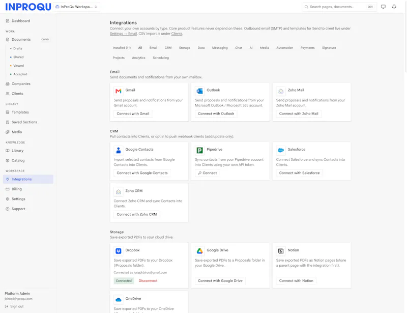
Task: Click the Companies sidebar icon
Action: click(8, 83)
